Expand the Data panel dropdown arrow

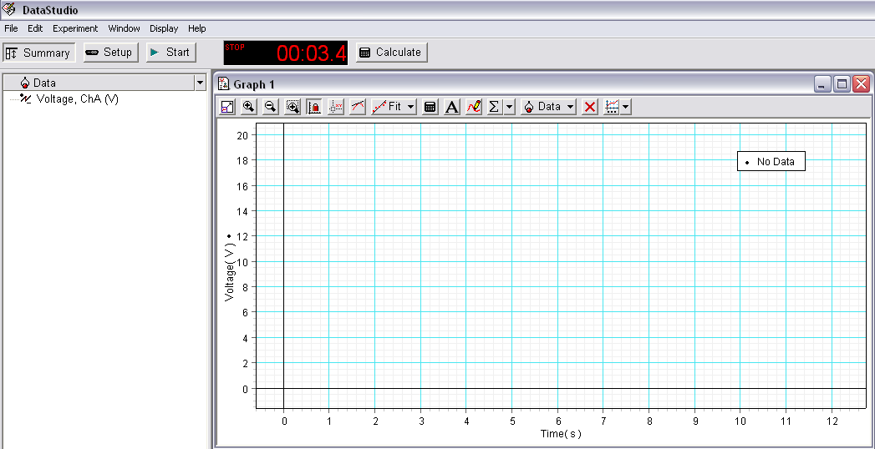pos(201,83)
